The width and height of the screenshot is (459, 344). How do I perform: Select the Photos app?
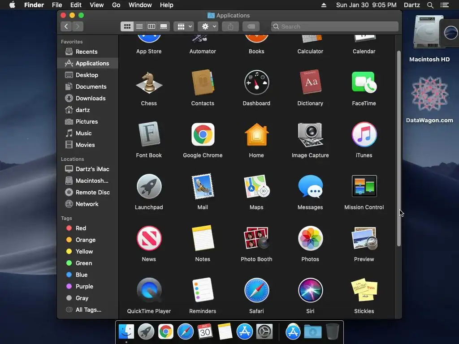[x=310, y=238]
